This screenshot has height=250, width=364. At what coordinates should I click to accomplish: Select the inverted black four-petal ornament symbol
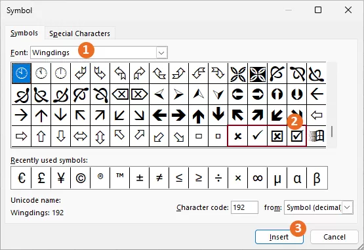pyautogui.click(x=258, y=73)
